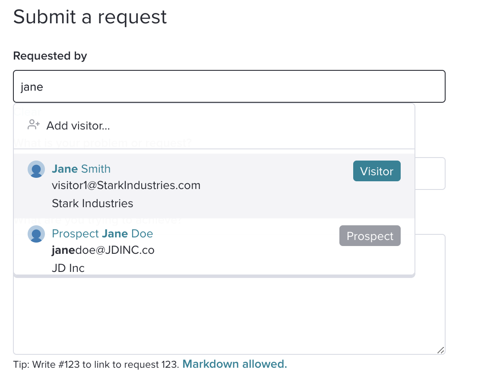The image size is (481, 385).
Task: Click the Prospect badge
Action: [x=370, y=236]
